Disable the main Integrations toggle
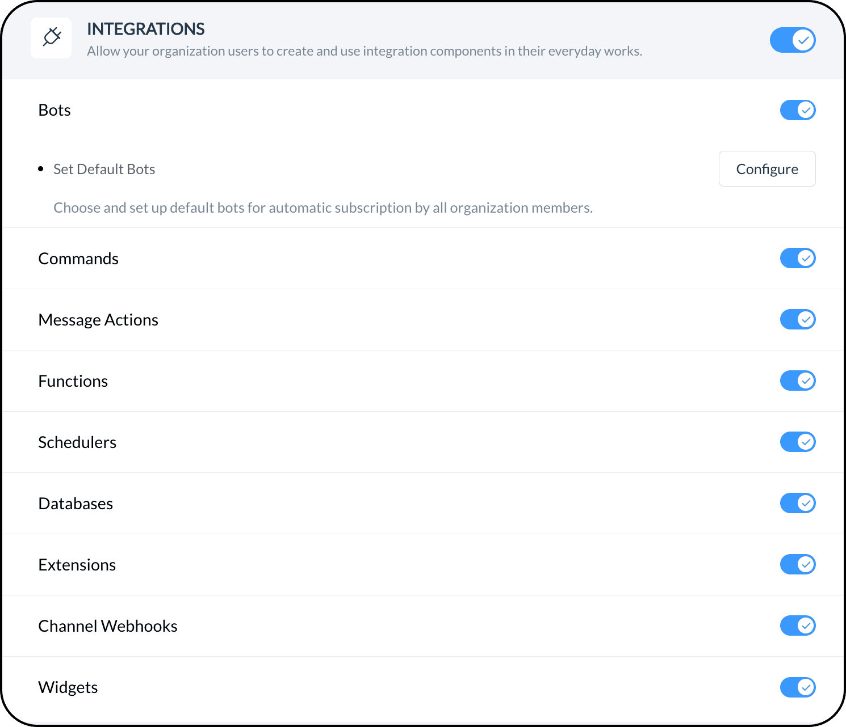The image size is (846, 727). tap(793, 40)
